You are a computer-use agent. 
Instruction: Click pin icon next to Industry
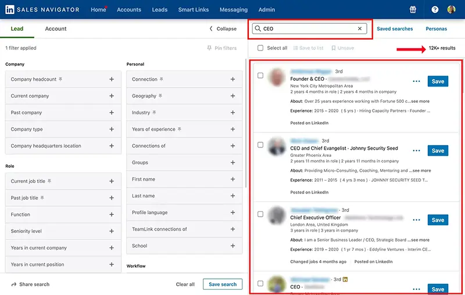(154, 112)
